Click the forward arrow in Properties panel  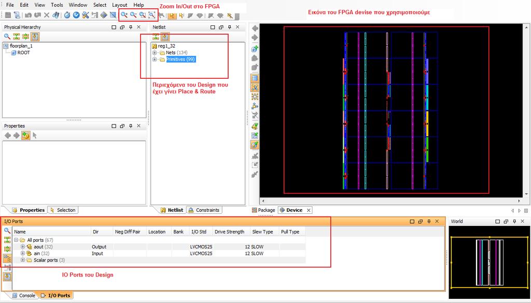coord(16,136)
